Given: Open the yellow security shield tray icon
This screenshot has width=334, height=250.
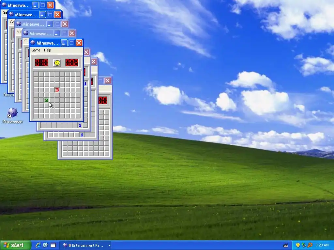Looking at the screenshot, I should [298, 245].
